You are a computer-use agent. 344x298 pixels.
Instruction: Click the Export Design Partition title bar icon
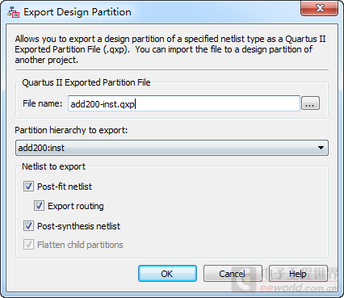(x=14, y=12)
